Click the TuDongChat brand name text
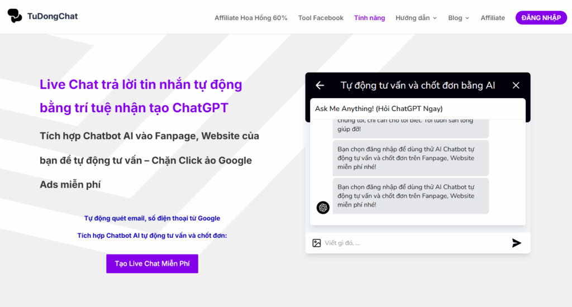The height and width of the screenshot is (307, 572). pyautogui.click(x=53, y=16)
